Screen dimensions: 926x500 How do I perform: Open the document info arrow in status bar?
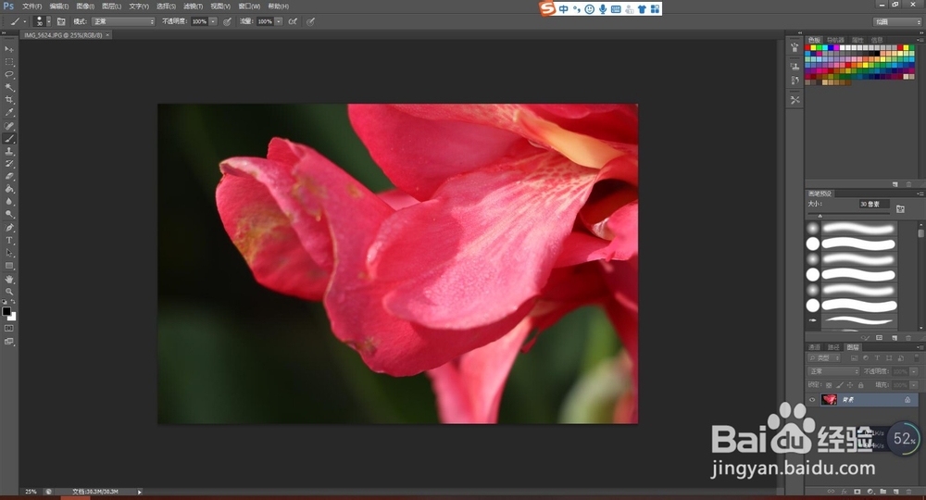point(140,491)
